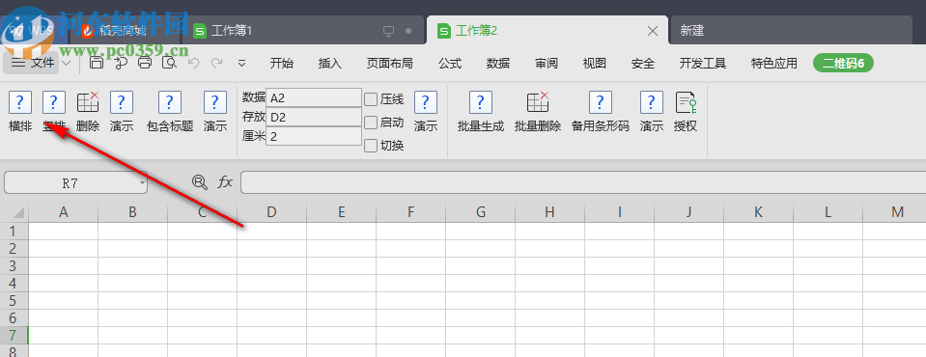This screenshot has height=357, width=926.
Task: Click the 竖排 vertical layout icon
Action: tap(54, 102)
